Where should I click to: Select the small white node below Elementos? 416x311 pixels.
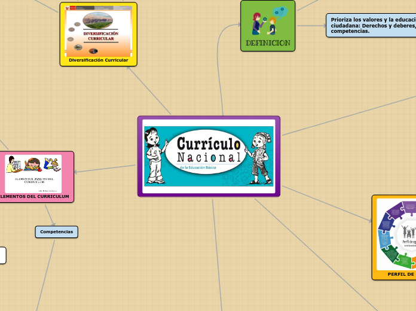point(3,255)
